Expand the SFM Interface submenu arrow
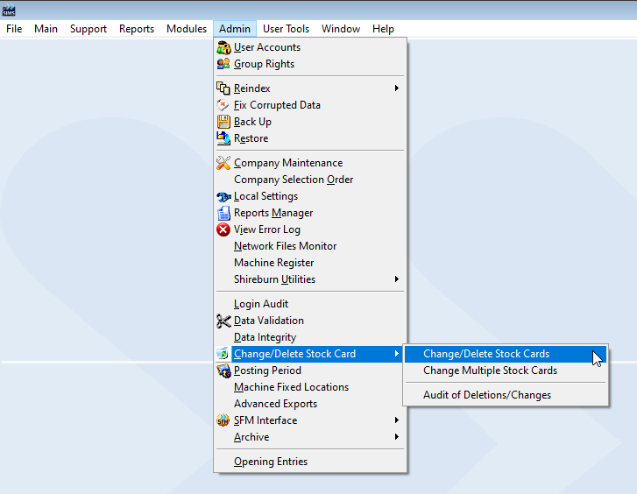This screenshot has height=494, width=637. point(397,420)
